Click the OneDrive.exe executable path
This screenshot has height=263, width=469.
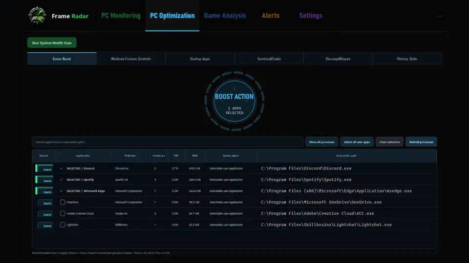point(321,202)
